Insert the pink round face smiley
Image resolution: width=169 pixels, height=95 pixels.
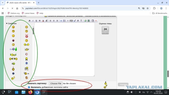pyautogui.click(x=26, y=54)
